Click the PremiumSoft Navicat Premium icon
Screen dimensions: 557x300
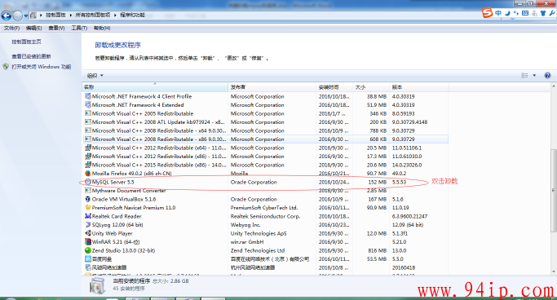tap(88, 208)
